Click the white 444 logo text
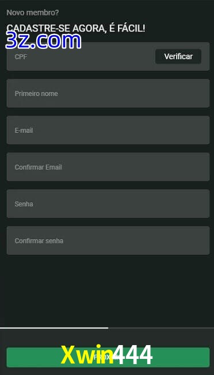214x375 pixels. pos(133,355)
